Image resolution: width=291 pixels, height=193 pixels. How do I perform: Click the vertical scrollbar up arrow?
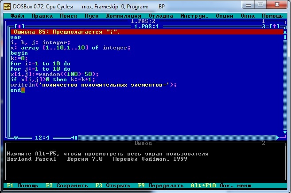click(x=285, y=32)
